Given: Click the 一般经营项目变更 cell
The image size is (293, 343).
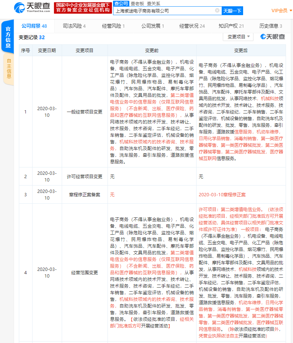Looking at the screenshot, I should coord(85,112).
